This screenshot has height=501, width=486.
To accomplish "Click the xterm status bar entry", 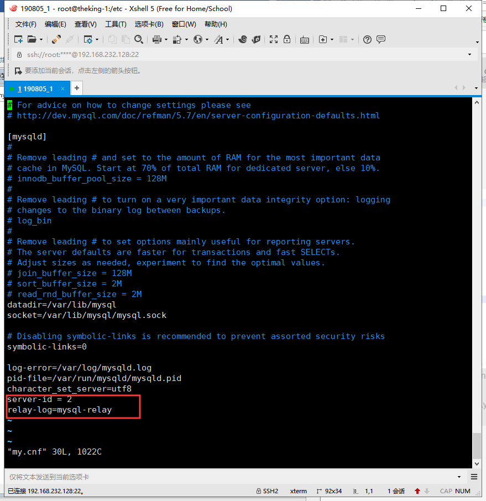I will 299,491.
